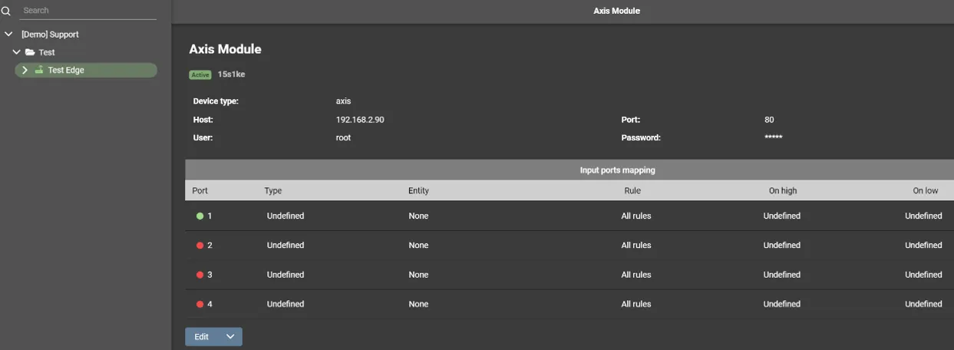Click red status dot of port 4
The height and width of the screenshot is (350, 954).
(200, 304)
